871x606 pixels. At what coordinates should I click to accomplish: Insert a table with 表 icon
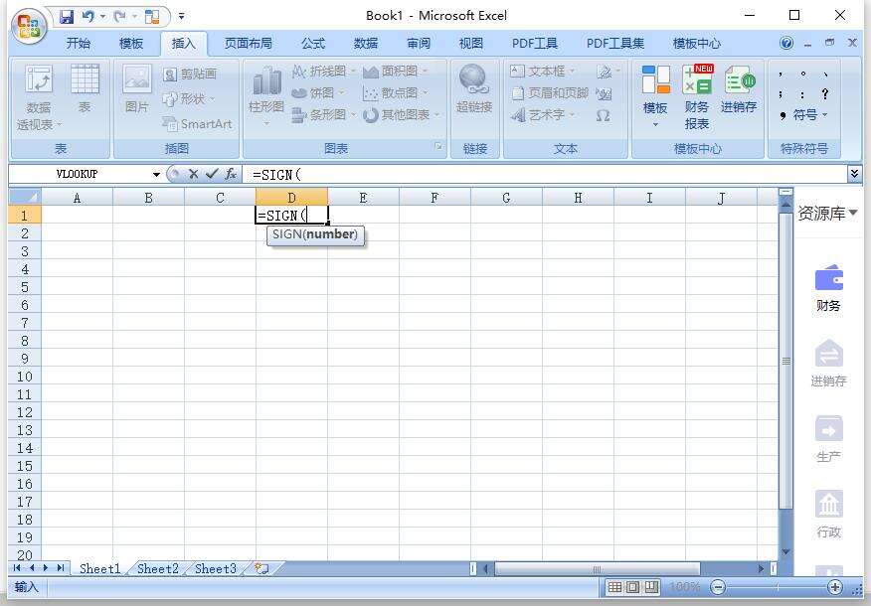(85, 88)
